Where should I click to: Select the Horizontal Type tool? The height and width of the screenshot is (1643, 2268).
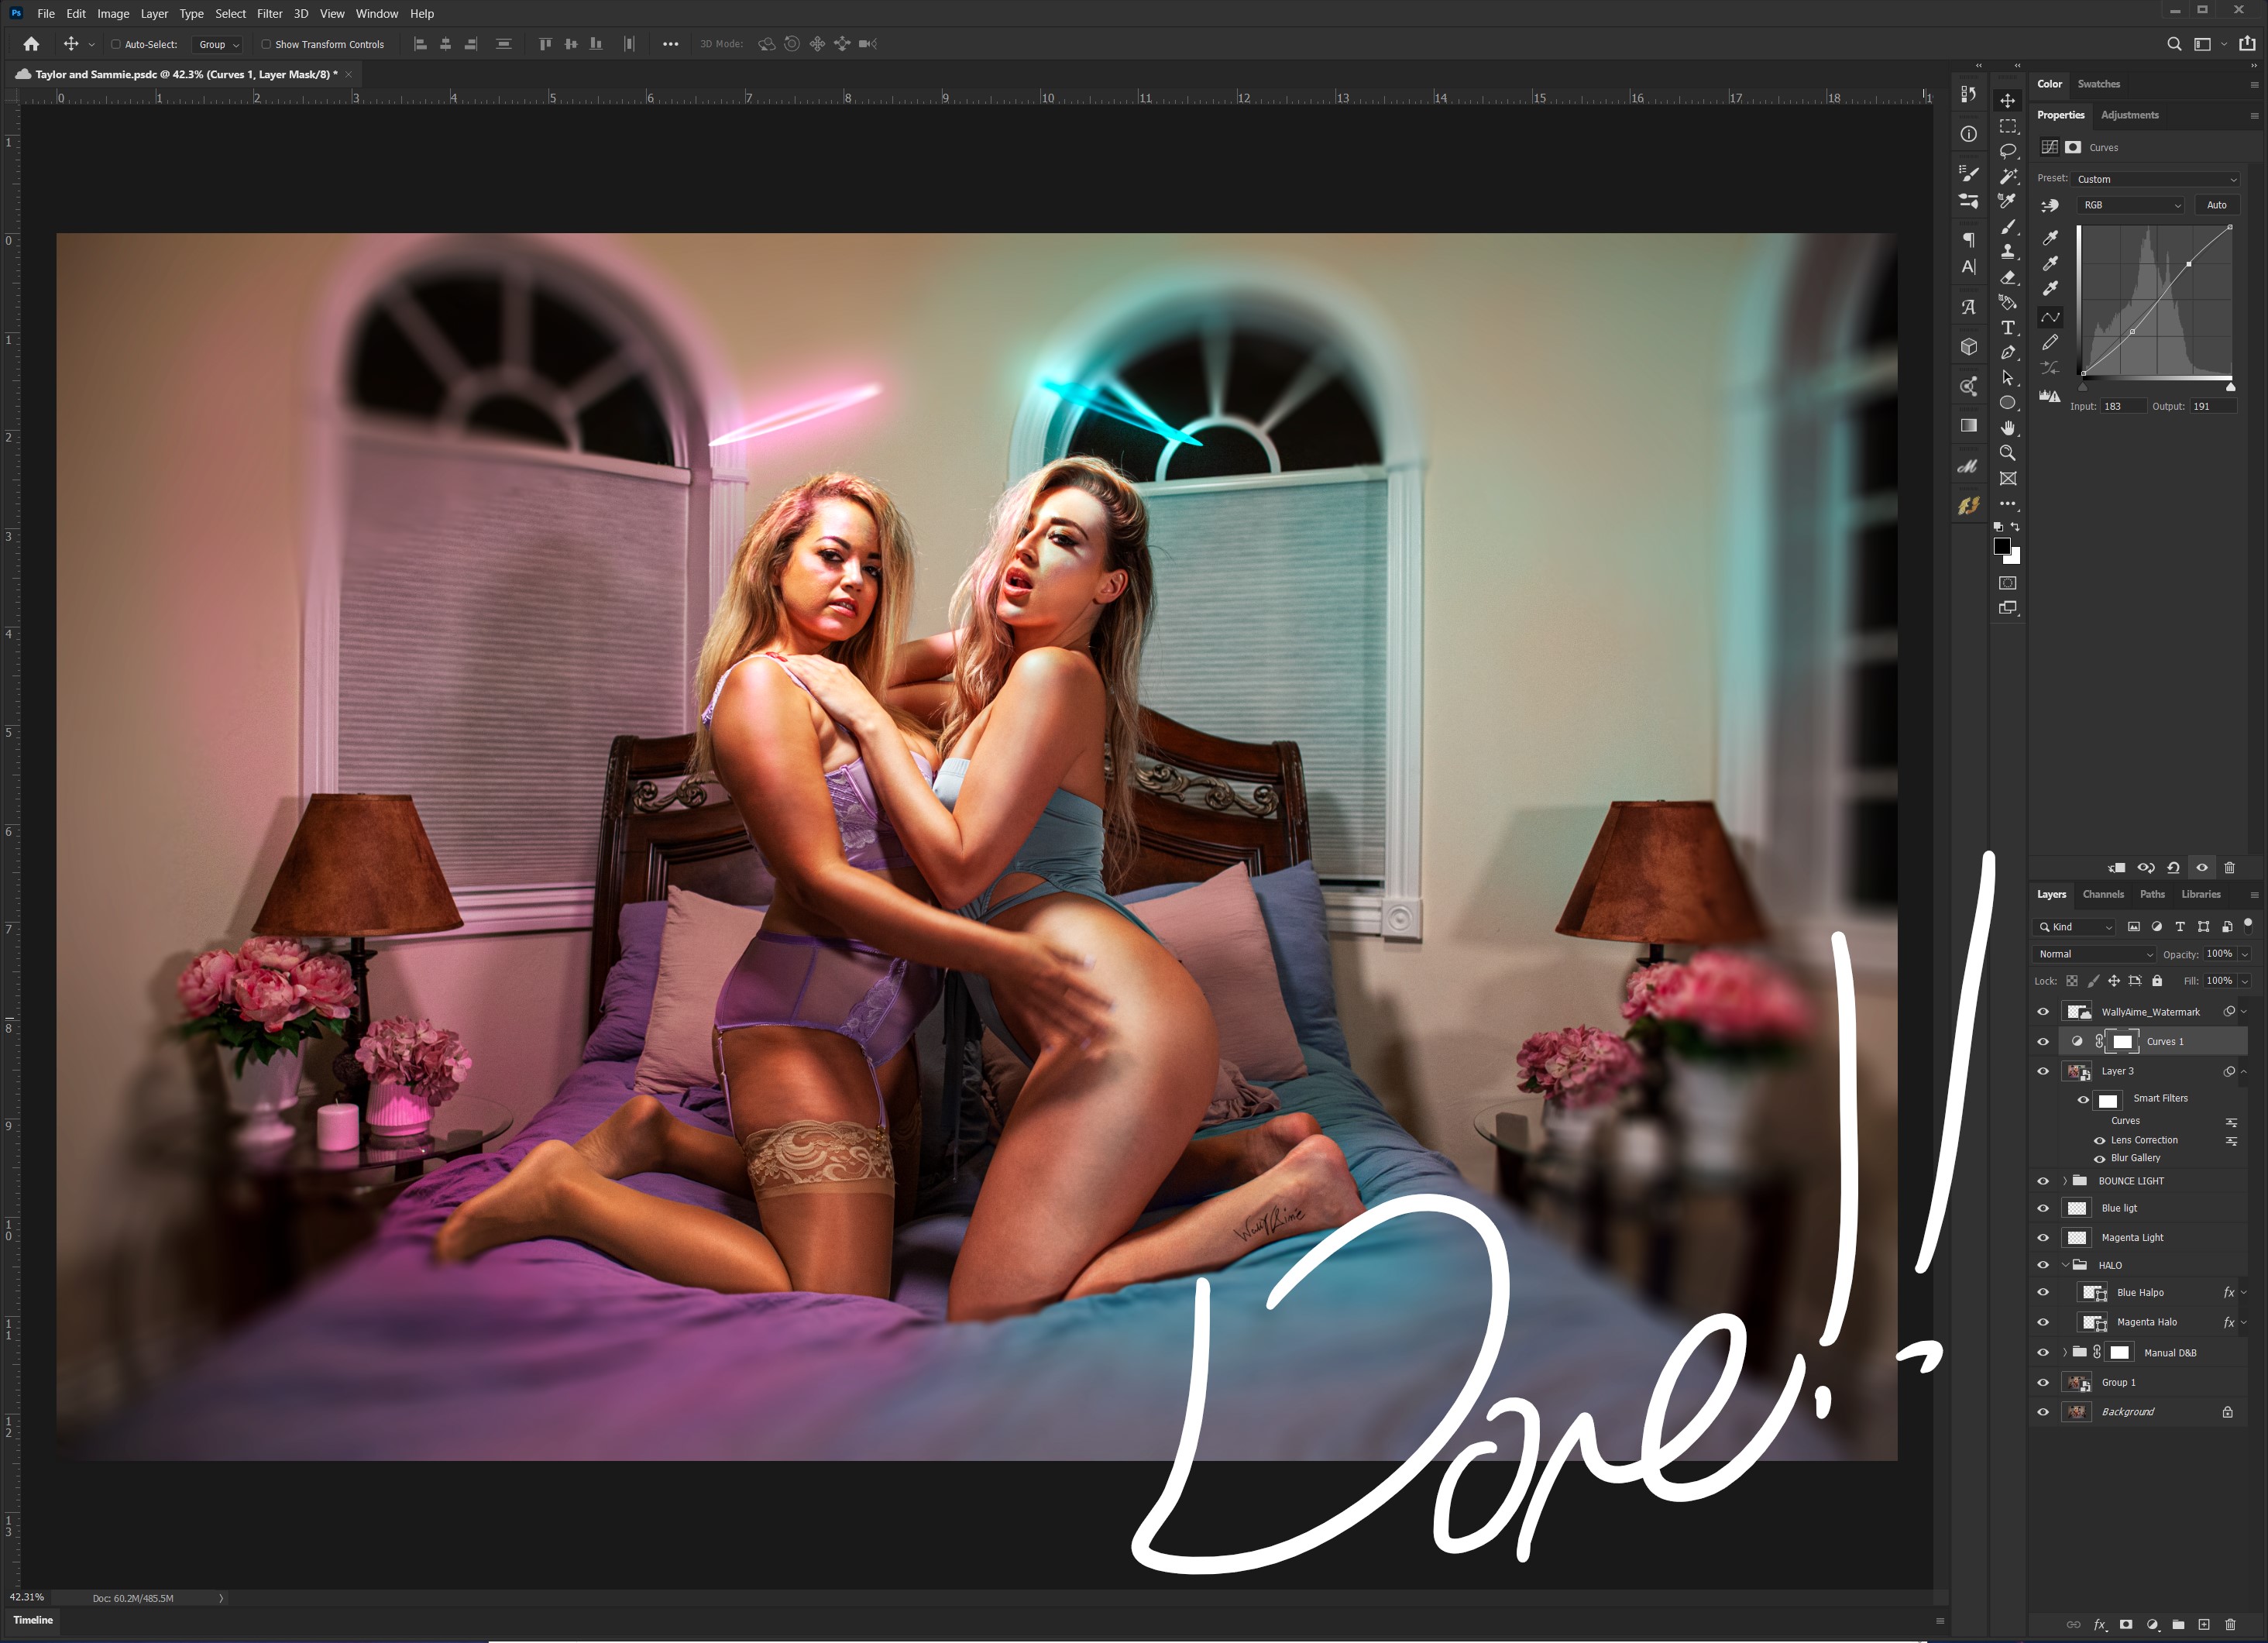tap(2007, 328)
